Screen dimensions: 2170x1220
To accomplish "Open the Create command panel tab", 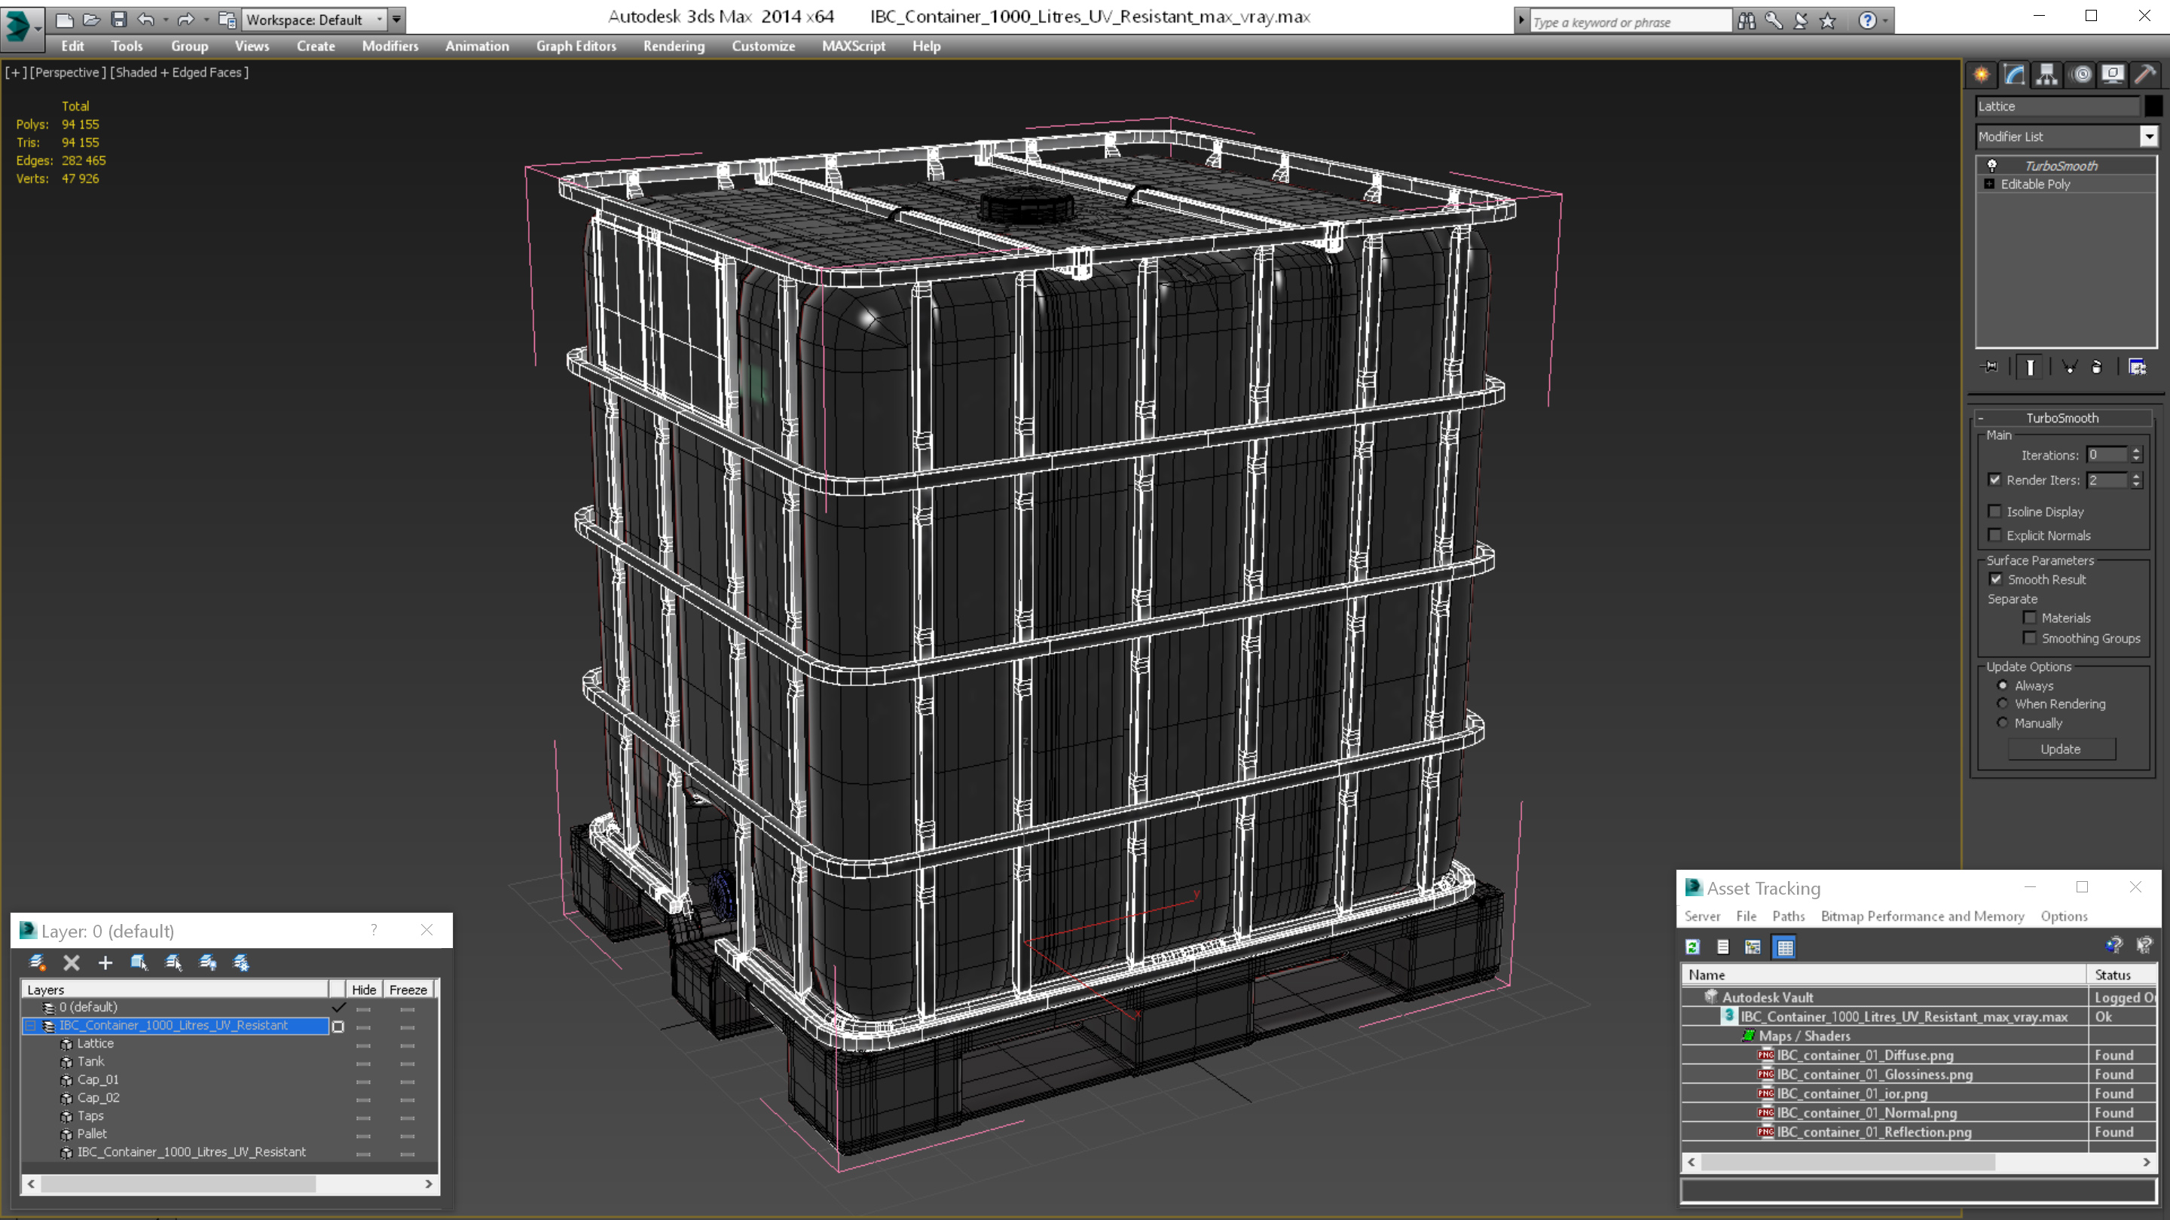I will point(1982,75).
